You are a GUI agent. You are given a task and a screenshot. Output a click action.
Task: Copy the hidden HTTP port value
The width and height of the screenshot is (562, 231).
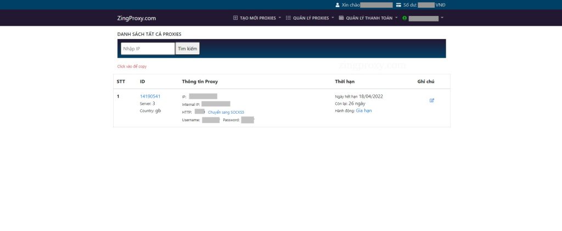(x=200, y=112)
